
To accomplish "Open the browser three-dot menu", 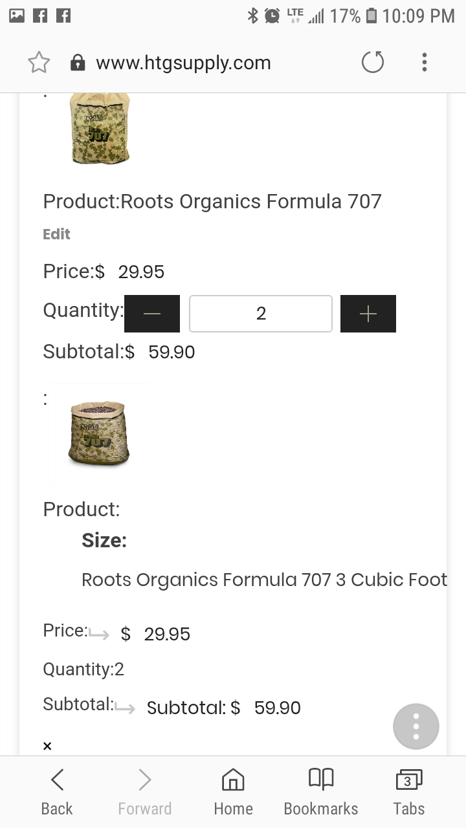I will tap(424, 63).
